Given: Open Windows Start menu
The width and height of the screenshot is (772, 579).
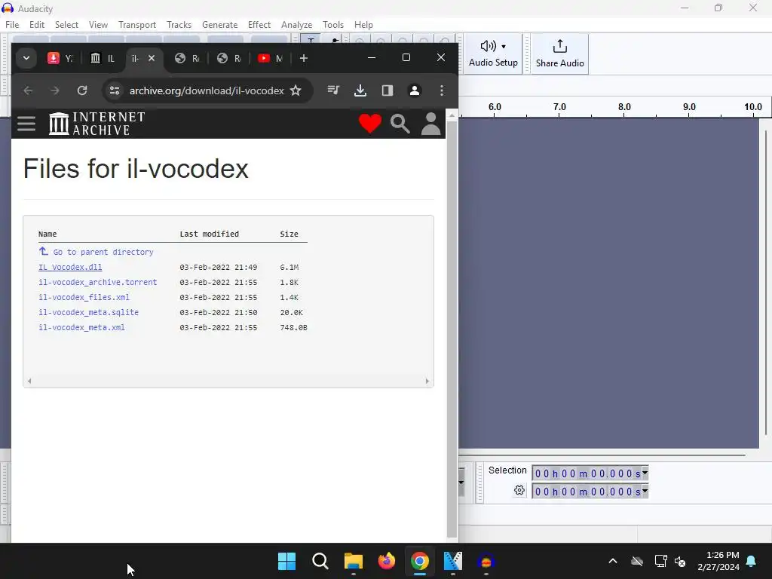Looking at the screenshot, I should [286, 561].
